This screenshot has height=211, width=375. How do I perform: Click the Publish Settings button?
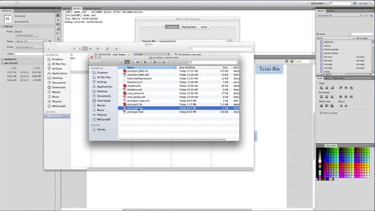pyautogui.click(x=26, y=35)
